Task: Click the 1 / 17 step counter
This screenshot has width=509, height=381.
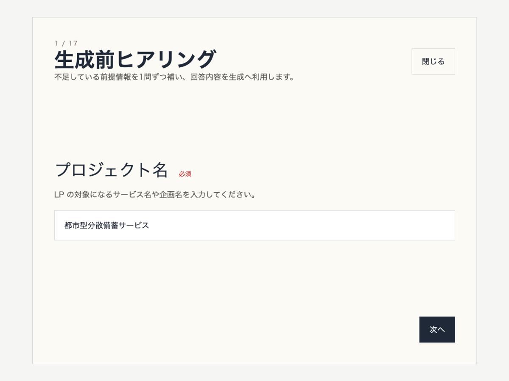Action: 66,43
